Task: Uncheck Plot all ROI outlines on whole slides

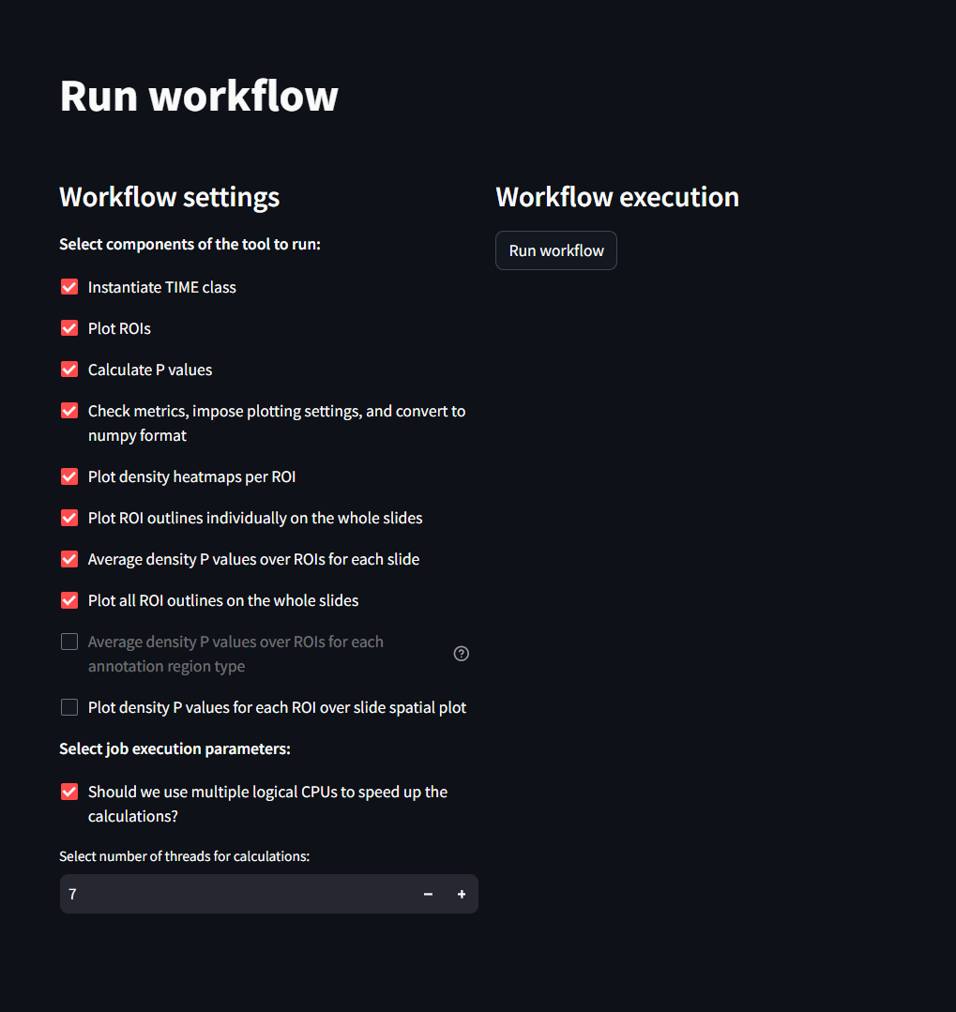Action: pyautogui.click(x=69, y=600)
